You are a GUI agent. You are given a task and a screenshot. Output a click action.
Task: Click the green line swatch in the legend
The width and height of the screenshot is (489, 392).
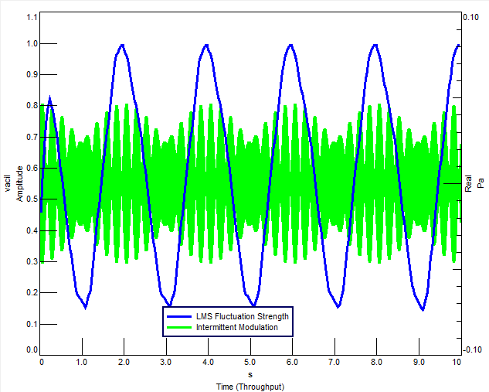(x=181, y=328)
